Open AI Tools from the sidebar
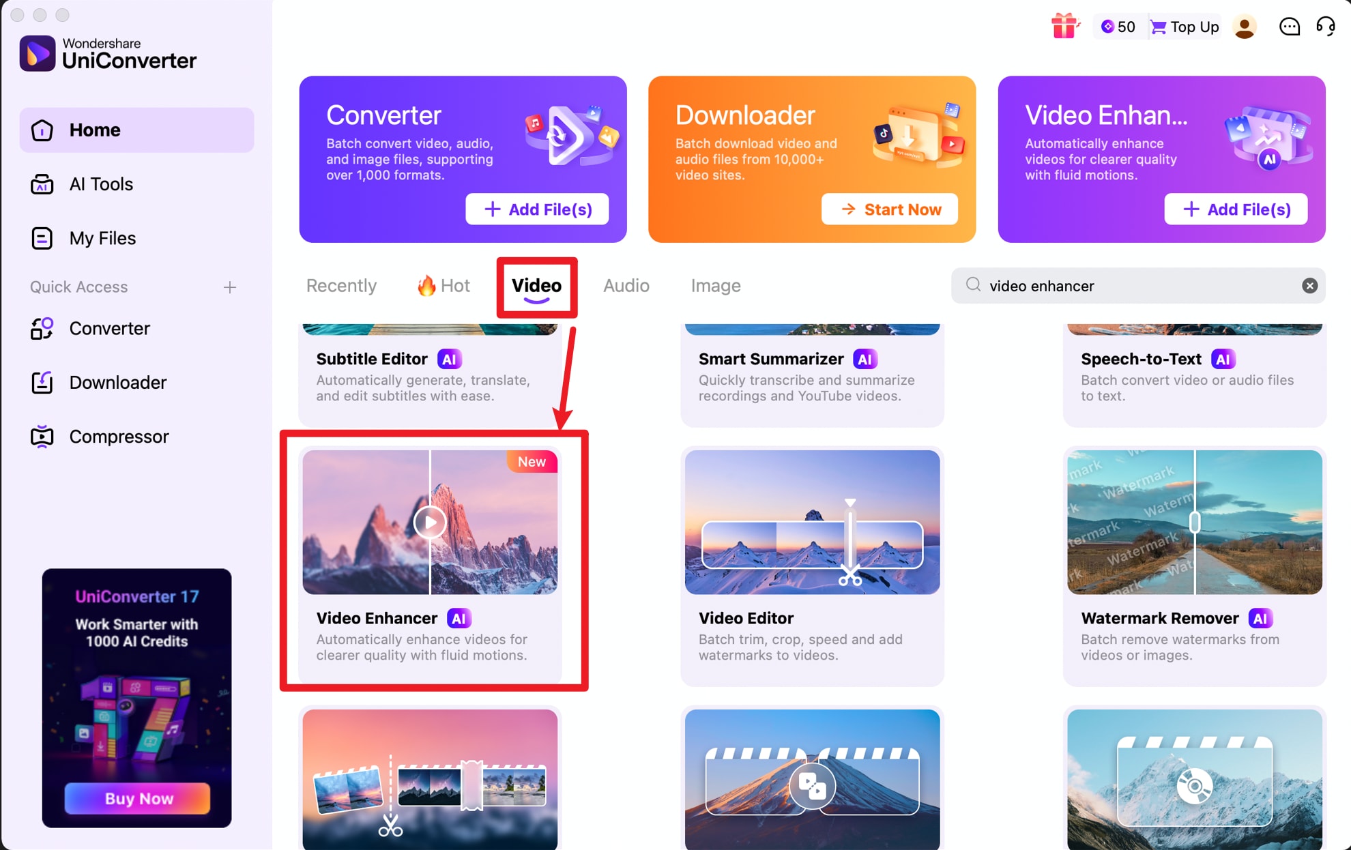The image size is (1351, 850). click(x=100, y=184)
